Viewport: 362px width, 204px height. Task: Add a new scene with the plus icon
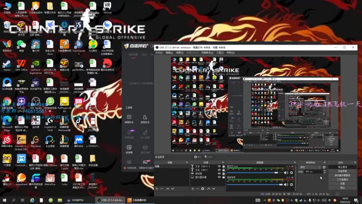(x=157, y=189)
